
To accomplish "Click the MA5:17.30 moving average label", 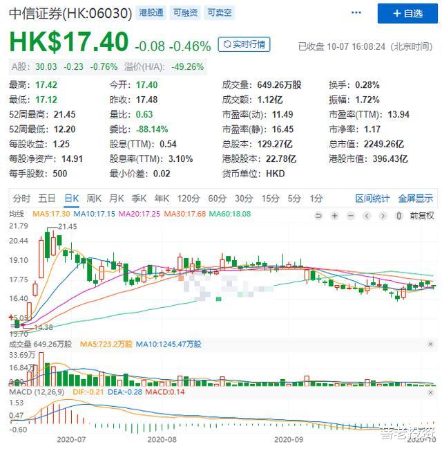I will [x=51, y=214].
